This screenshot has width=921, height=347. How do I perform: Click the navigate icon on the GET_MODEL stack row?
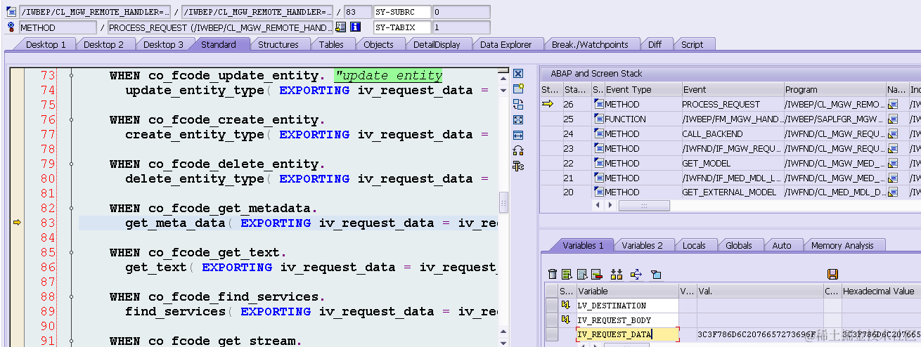click(x=893, y=163)
